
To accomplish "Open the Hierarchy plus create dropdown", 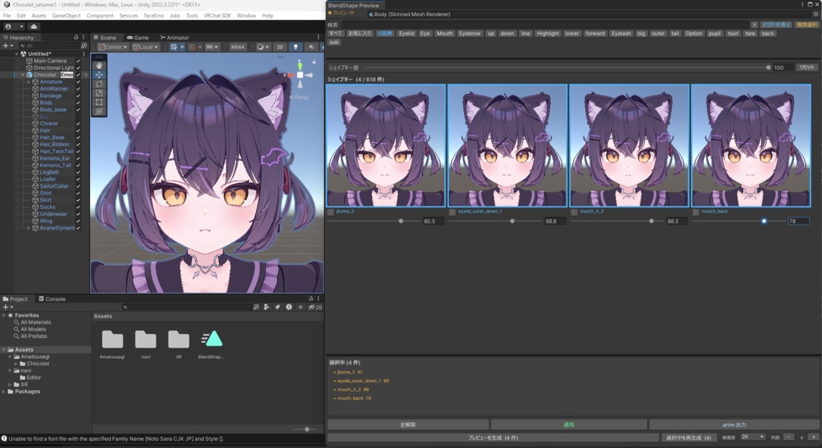I will click(x=8, y=46).
